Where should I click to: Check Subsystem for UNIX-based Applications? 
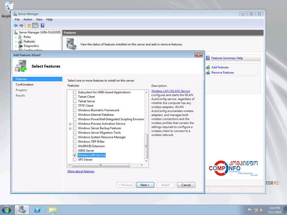click(x=75, y=92)
